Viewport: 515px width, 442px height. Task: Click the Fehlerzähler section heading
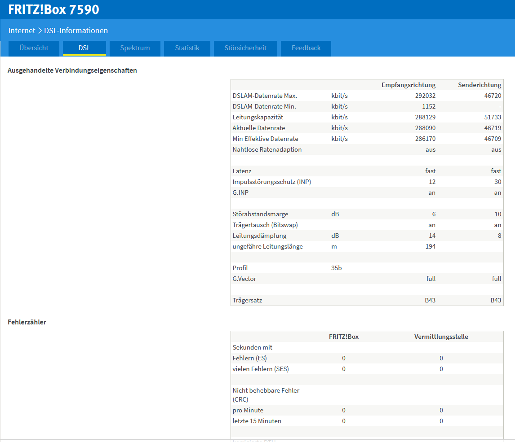(x=27, y=322)
